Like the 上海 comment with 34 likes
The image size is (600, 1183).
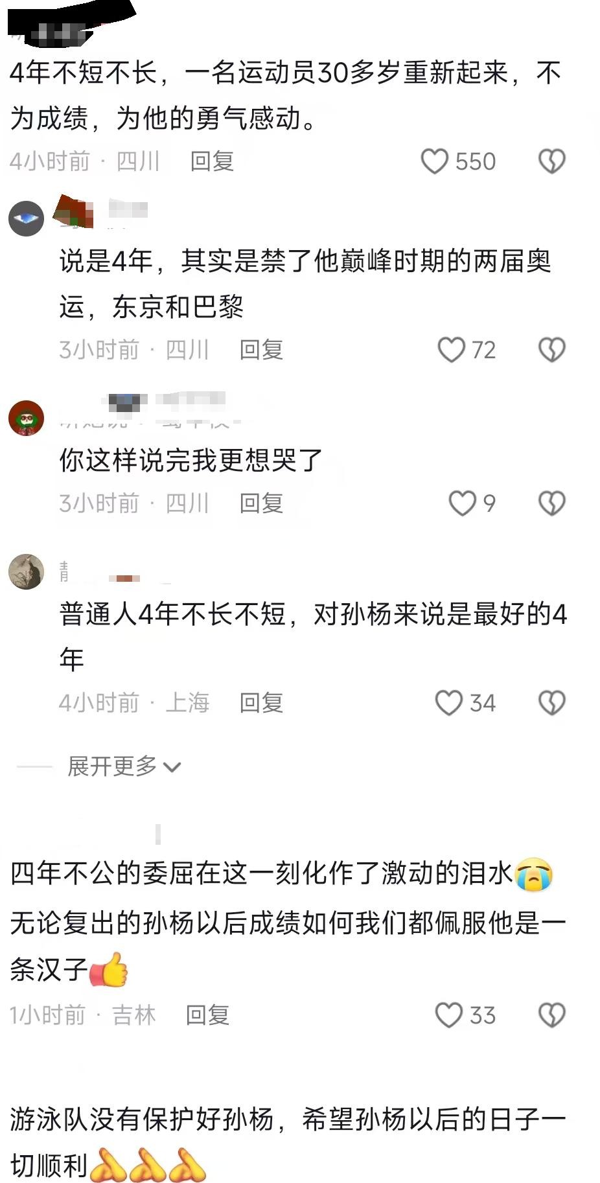[x=448, y=703]
